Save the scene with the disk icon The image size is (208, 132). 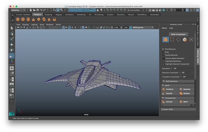38,10
